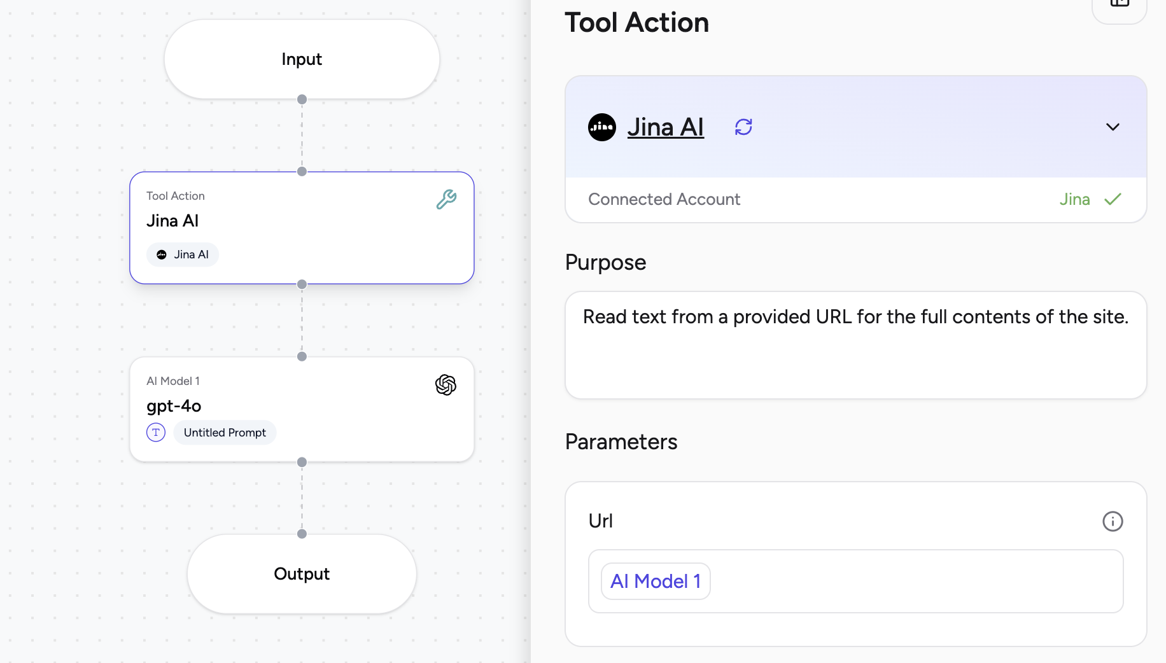Click the Parameters section heading
Screen dimensions: 1166x663
621,442
